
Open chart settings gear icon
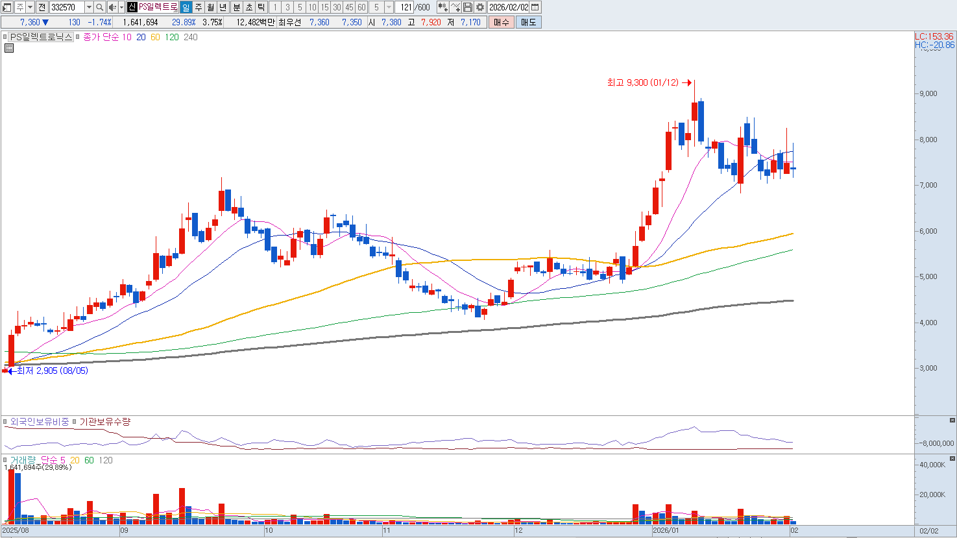480,7
